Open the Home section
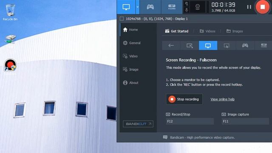 138,30
